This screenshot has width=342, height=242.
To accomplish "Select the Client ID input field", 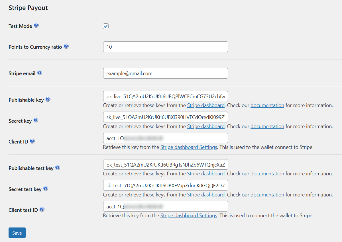I will point(166,138).
